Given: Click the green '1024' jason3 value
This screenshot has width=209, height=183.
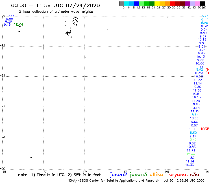Looking at the screenshot, I should pos(18,24).
